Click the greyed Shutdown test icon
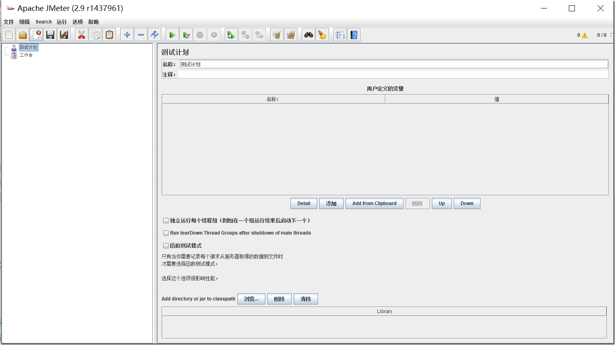615x345 pixels. pos(214,35)
